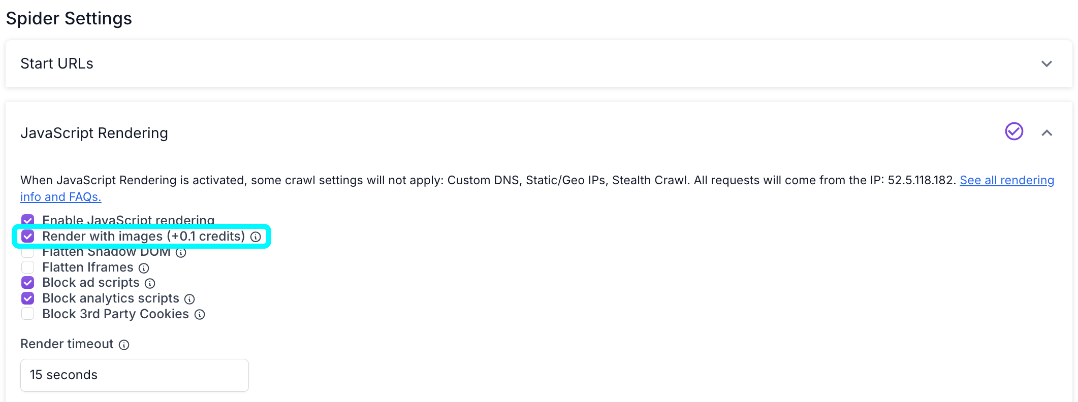Open See all rendering info and FAQs link
Image resolution: width=1078 pixels, height=402 pixels.
(x=1006, y=181)
